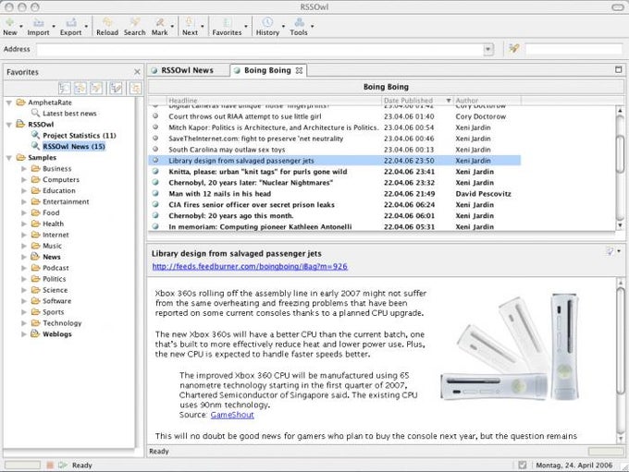629x472 pixels.
Task: Click the fourth icon in Favorites panel toolbar
Action: pos(117,88)
